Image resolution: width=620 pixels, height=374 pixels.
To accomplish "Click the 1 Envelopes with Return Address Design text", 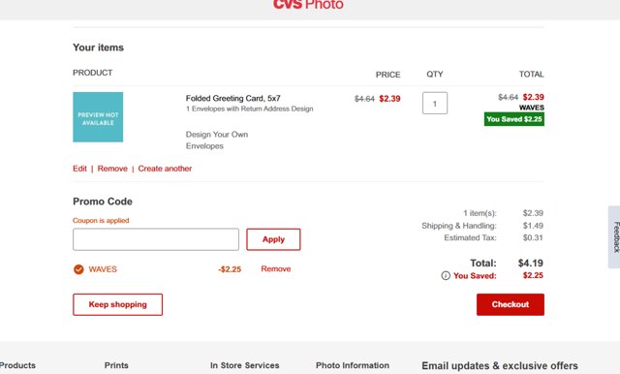I will [250, 109].
